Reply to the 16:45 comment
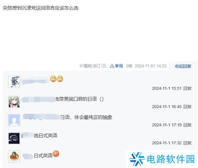Image resolution: width=198 pixels, height=168 pixels. click(188, 107)
